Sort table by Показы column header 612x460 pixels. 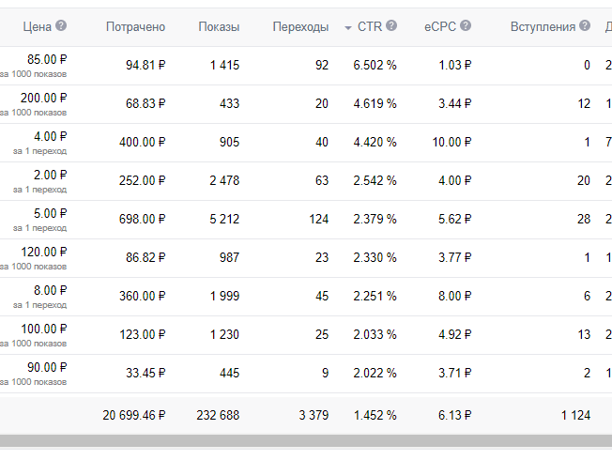click(x=219, y=27)
